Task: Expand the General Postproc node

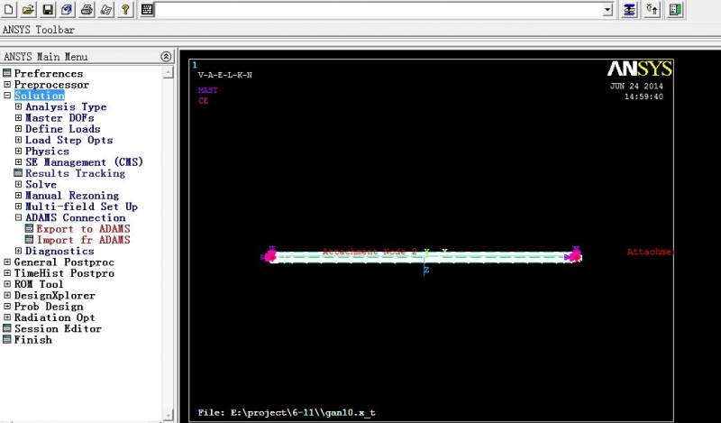Action: pos(7,262)
